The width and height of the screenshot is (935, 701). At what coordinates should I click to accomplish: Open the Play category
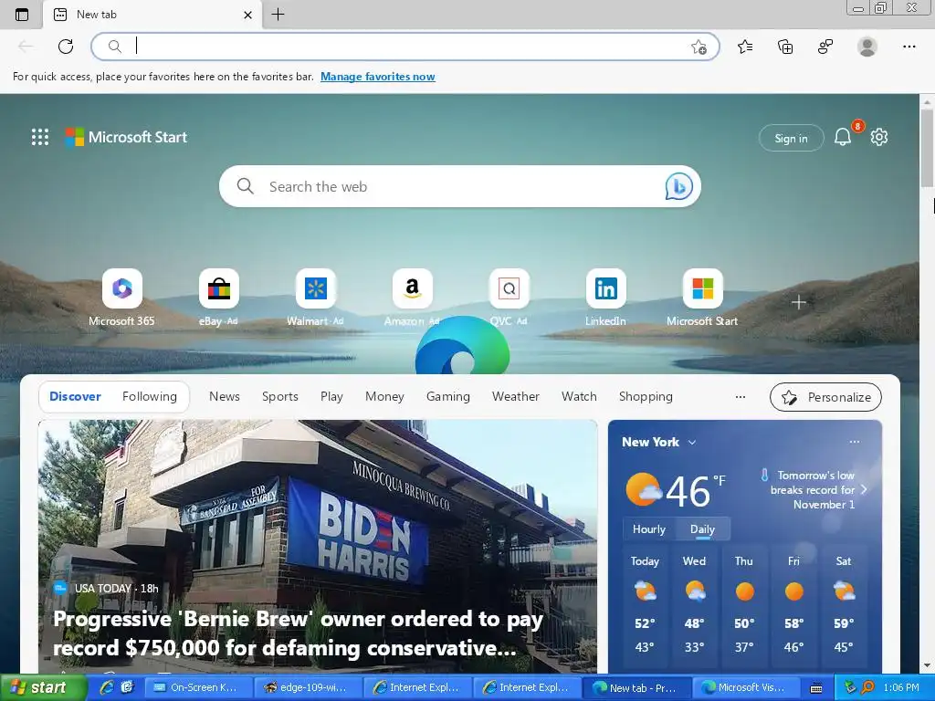pos(331,396)
